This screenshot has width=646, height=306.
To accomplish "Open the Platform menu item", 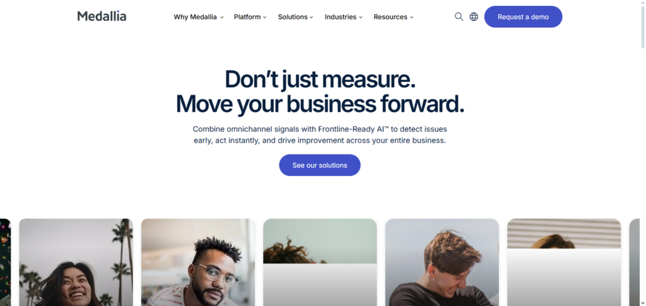I will click(247, 17).
